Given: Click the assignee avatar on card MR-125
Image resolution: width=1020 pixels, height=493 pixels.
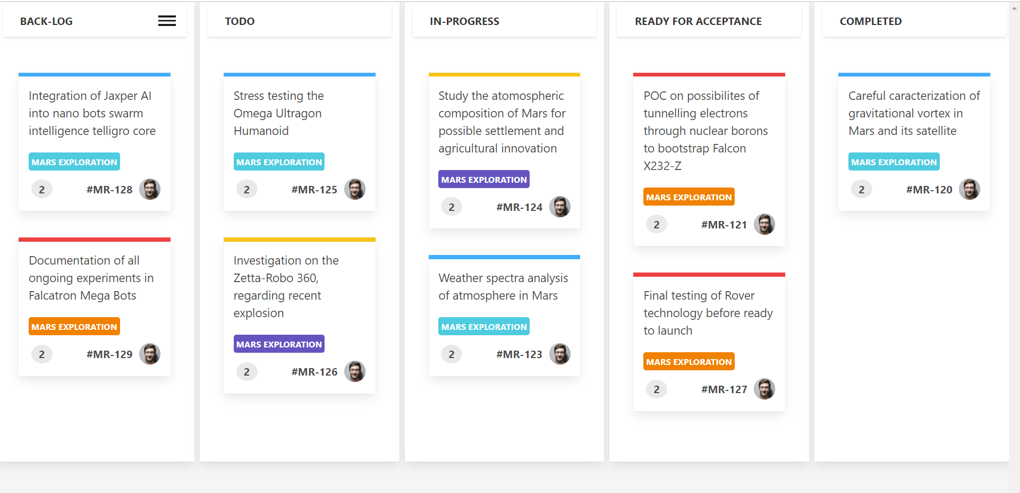Looking at the screenshot, I should (x=355, y=189).
